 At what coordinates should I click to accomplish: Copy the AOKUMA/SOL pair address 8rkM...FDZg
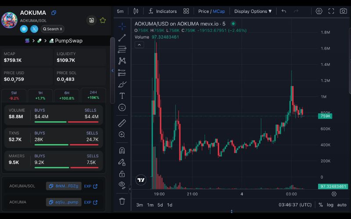pos(64,186)
